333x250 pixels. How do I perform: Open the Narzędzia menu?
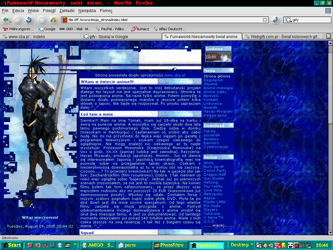click(87, 11)
